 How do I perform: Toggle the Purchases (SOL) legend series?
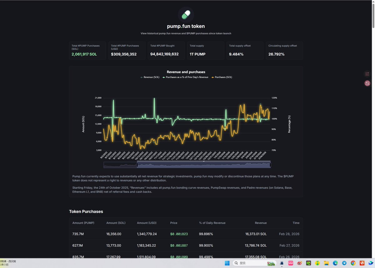point(222,77)
